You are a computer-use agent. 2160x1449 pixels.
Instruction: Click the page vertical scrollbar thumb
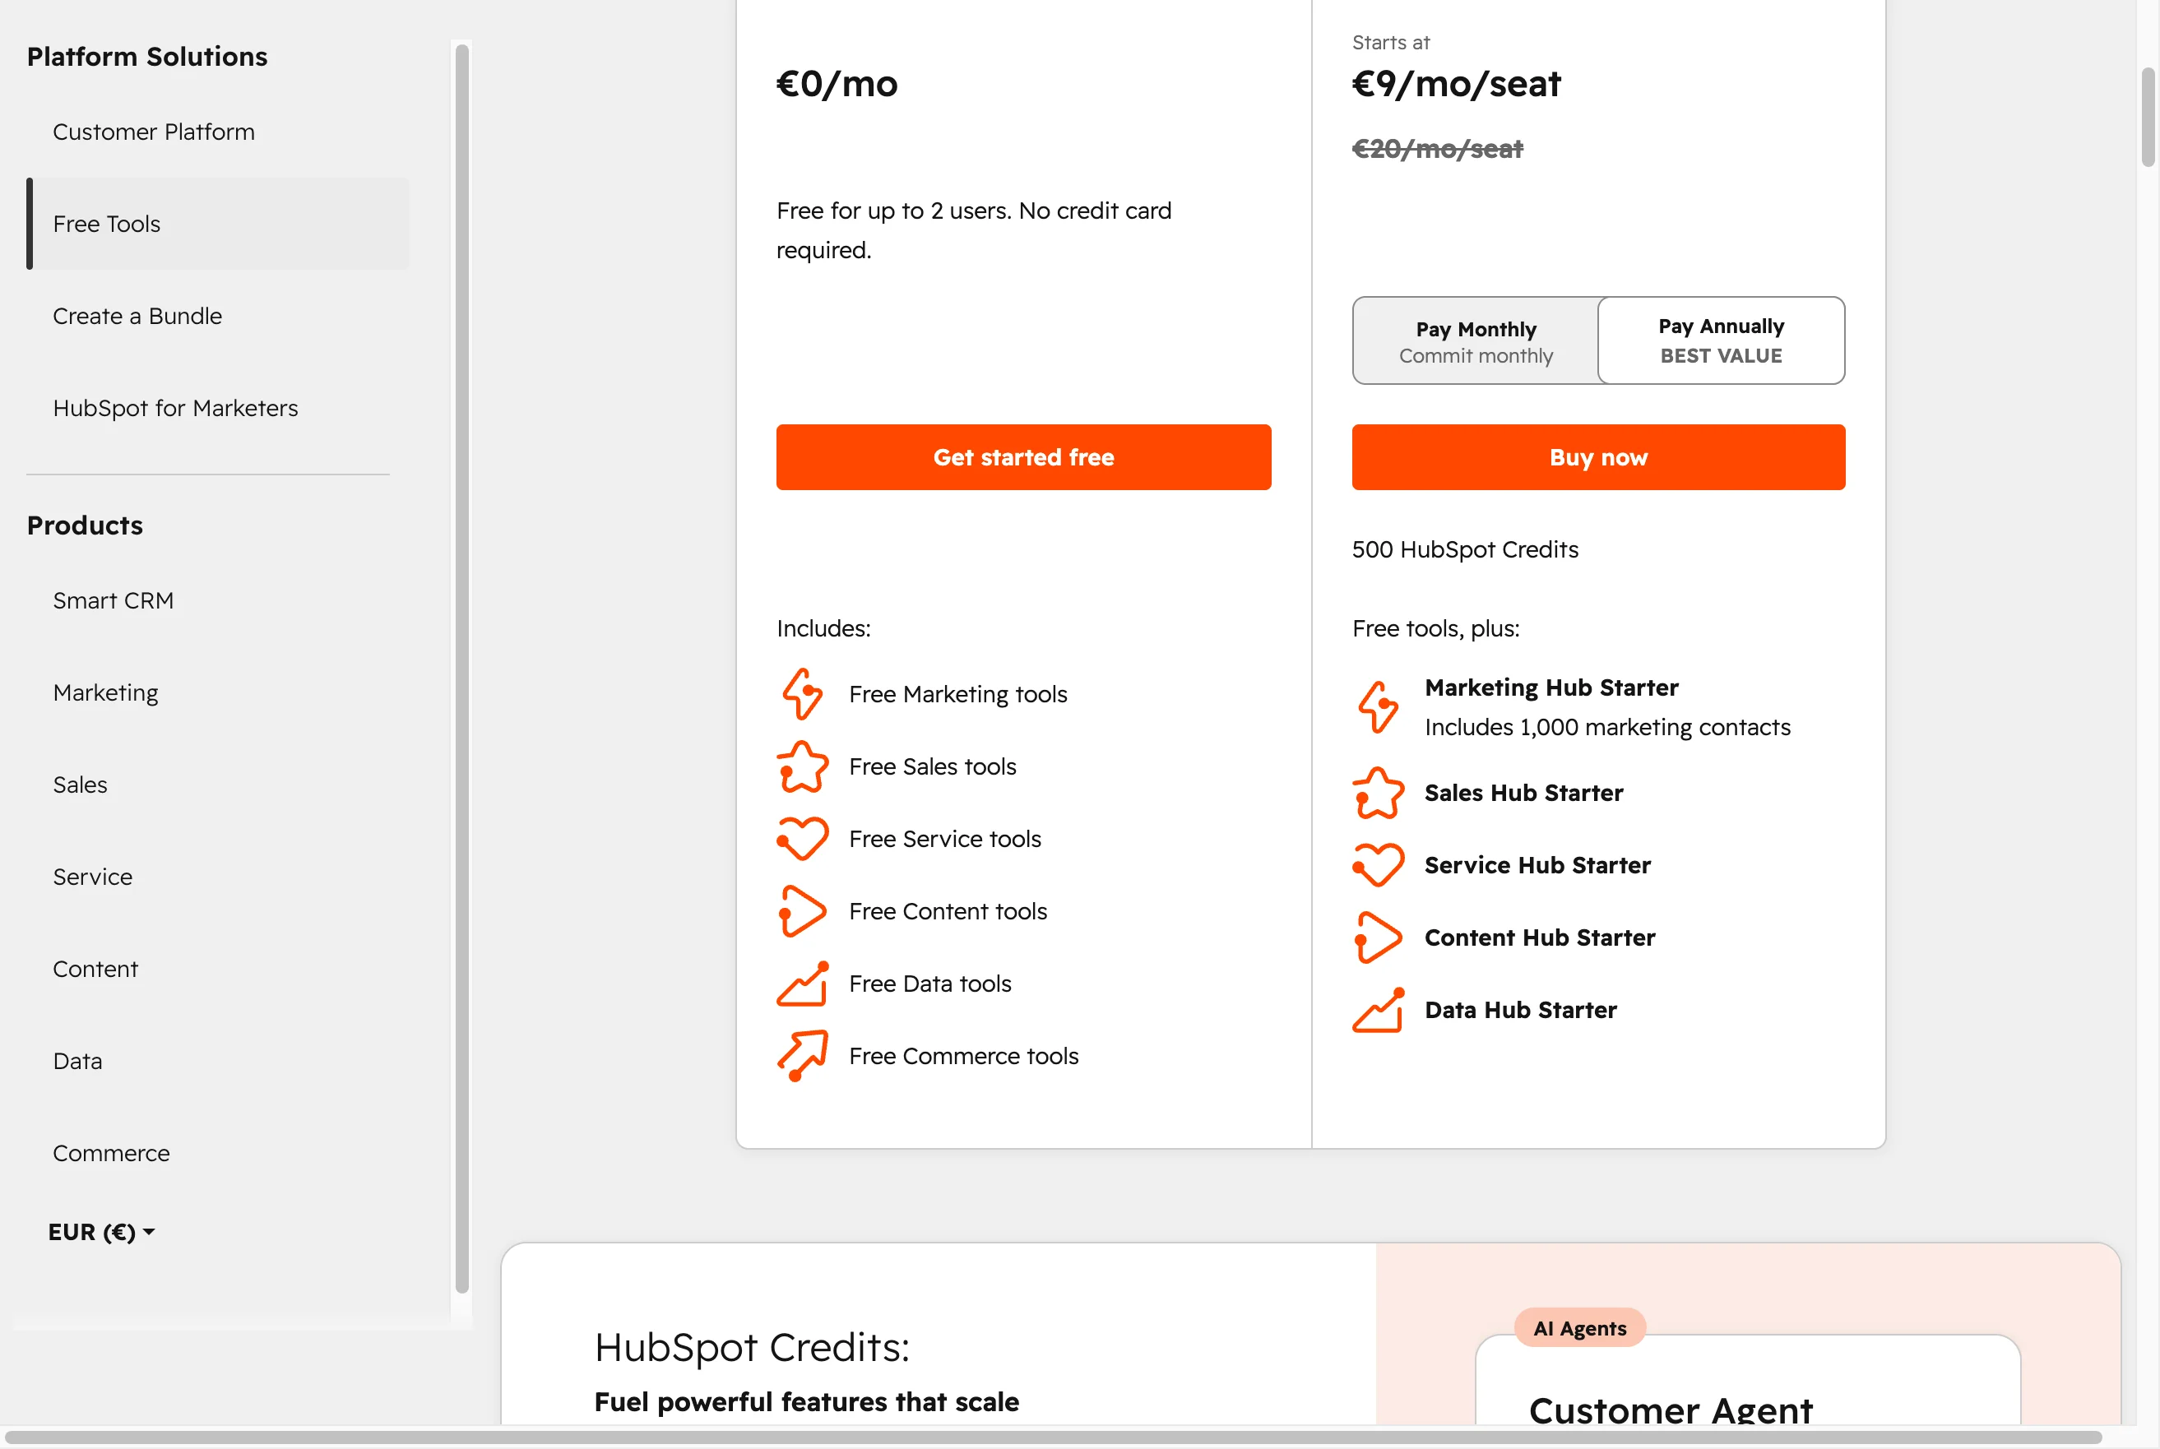coord(2148,118)
